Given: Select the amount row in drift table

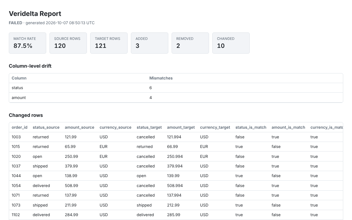Looking at the screenshot, I should (176, 98).
